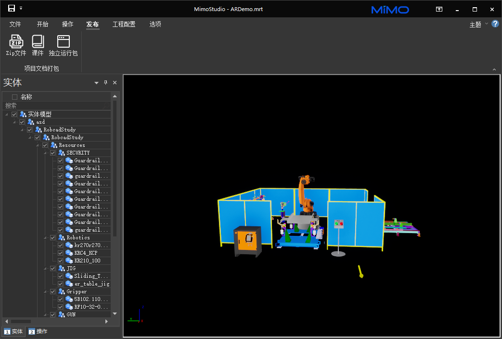502x339 pixels.
Task: Toggle the 名称 header checkbox
Action: [14, 97]
